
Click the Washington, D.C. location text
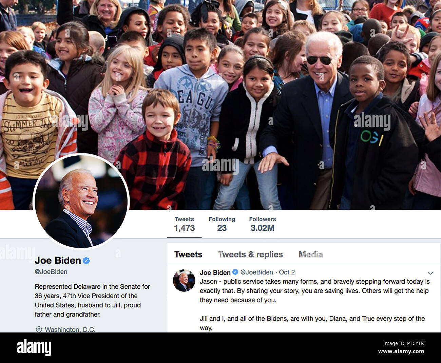click(x=70, y=329)
